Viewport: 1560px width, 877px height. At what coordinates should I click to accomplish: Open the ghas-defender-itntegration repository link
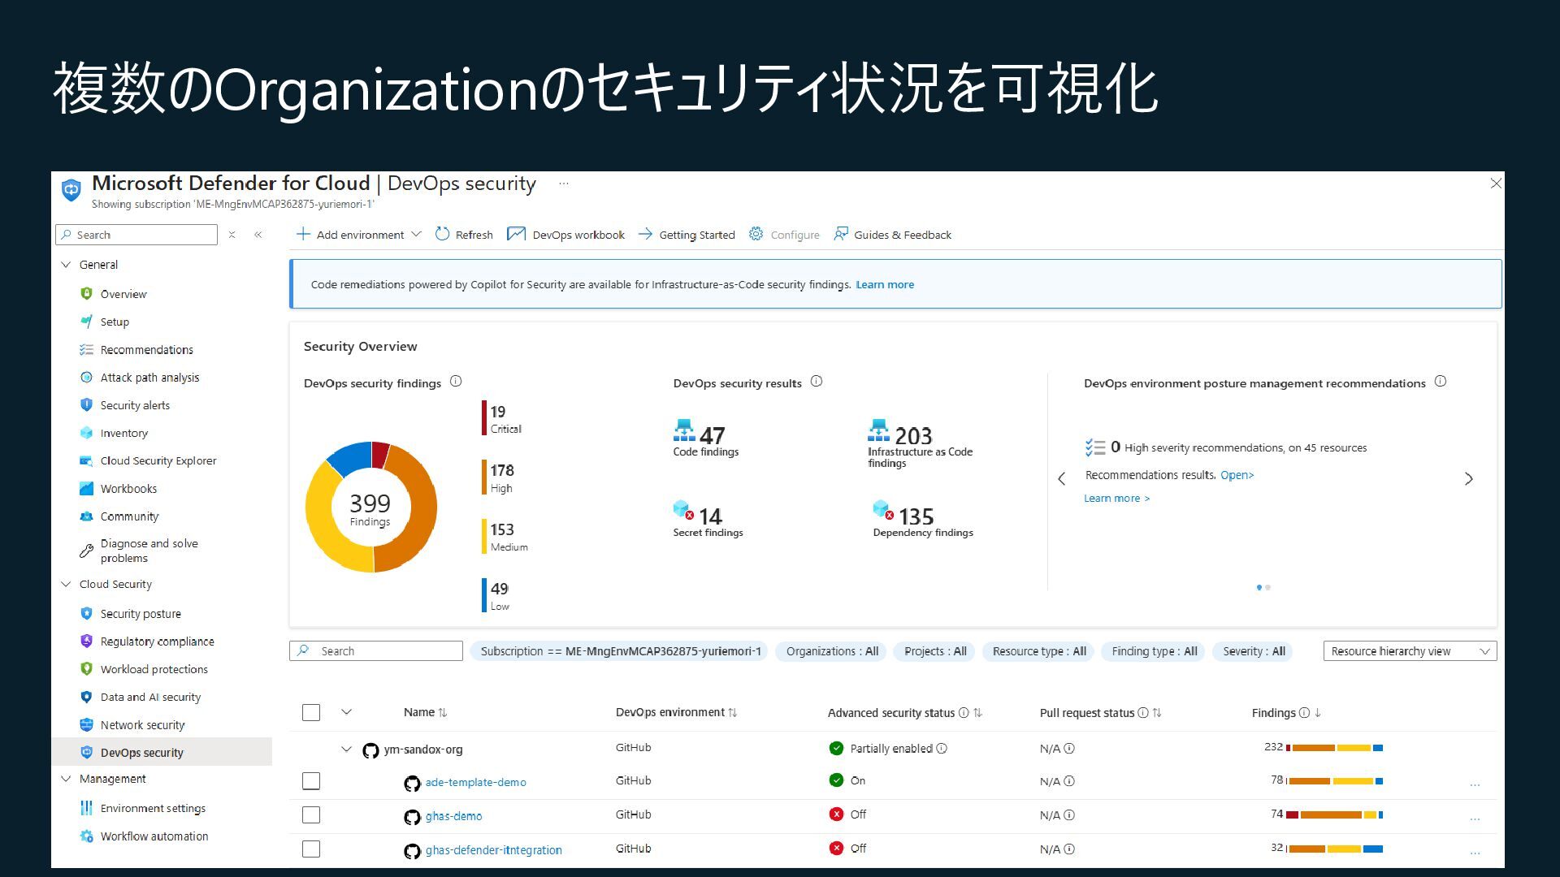[493, 850]
